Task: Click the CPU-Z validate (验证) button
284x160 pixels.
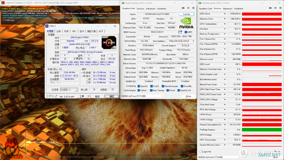Action: click(x=98, y=96)
